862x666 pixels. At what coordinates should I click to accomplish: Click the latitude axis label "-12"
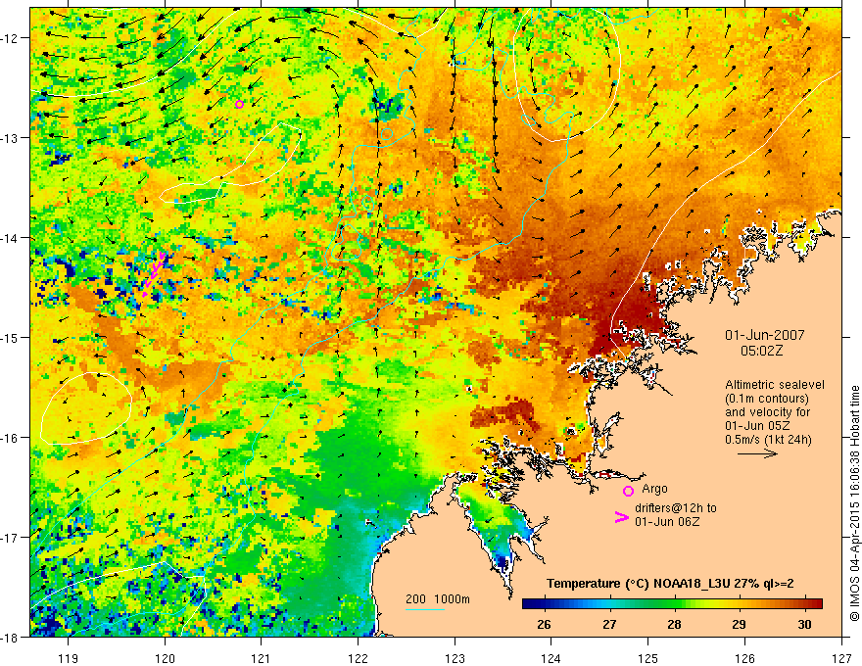[x=11, y=38]
